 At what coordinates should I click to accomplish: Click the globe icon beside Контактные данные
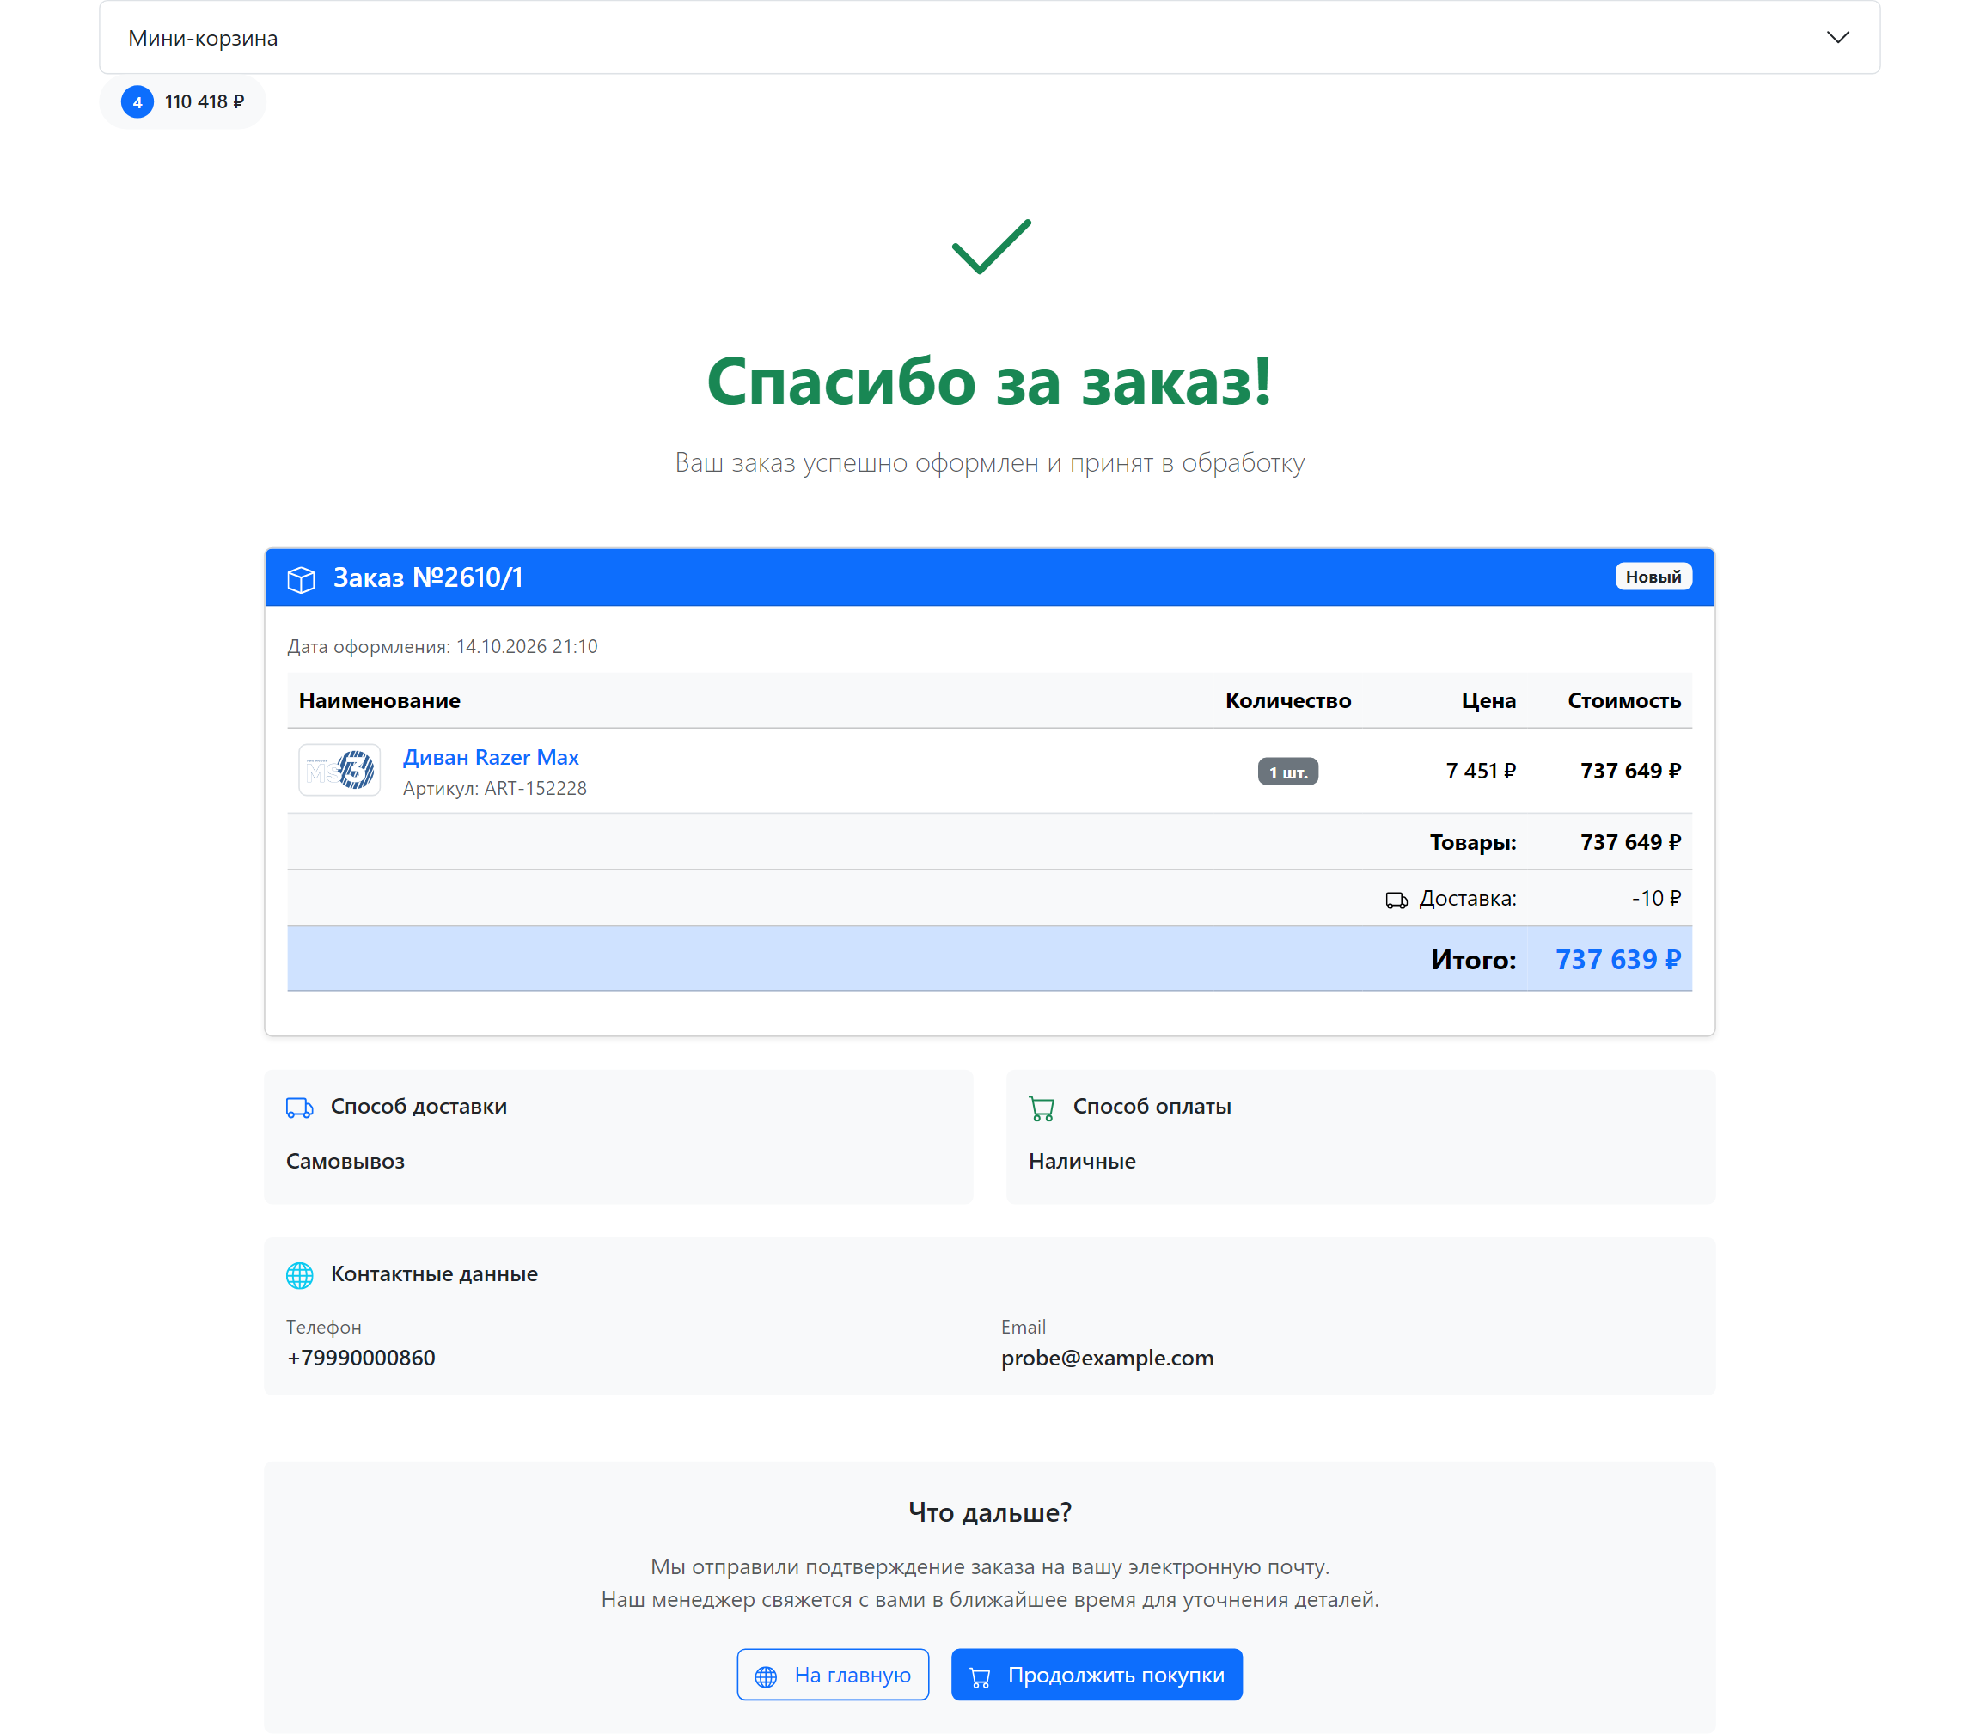pyautogui.click(x=300, y=1275)
